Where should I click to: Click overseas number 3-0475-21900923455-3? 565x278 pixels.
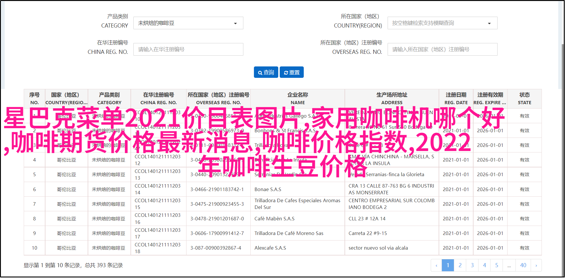pos(217,204)
